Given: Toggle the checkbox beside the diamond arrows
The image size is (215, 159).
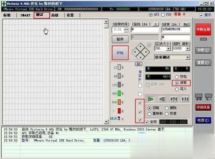Looking at the screenshot, I should tap(149, 45).
